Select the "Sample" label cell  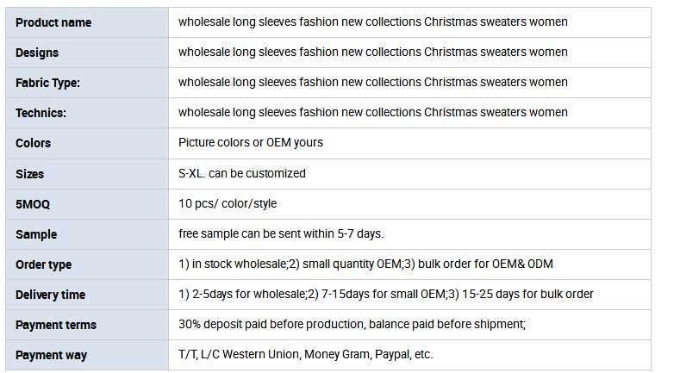tap(36, 234)
